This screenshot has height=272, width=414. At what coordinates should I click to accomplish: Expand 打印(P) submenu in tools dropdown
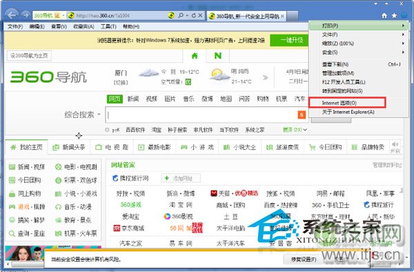pyautogui.click(x=359, y=26)
